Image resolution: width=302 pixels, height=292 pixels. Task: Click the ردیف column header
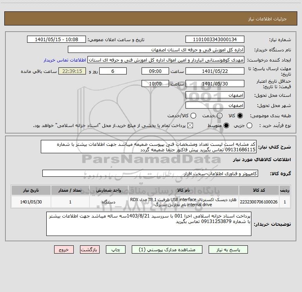click(x=285, y=190)
